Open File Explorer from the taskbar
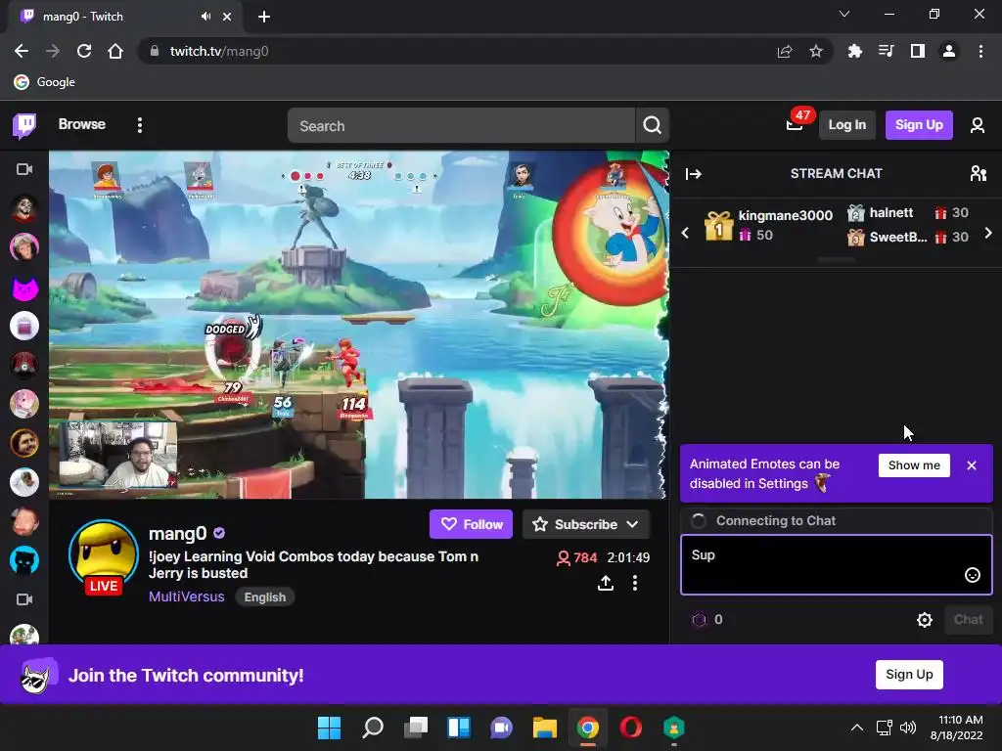This screenshot has width=1002, height=751. (544, 728)
